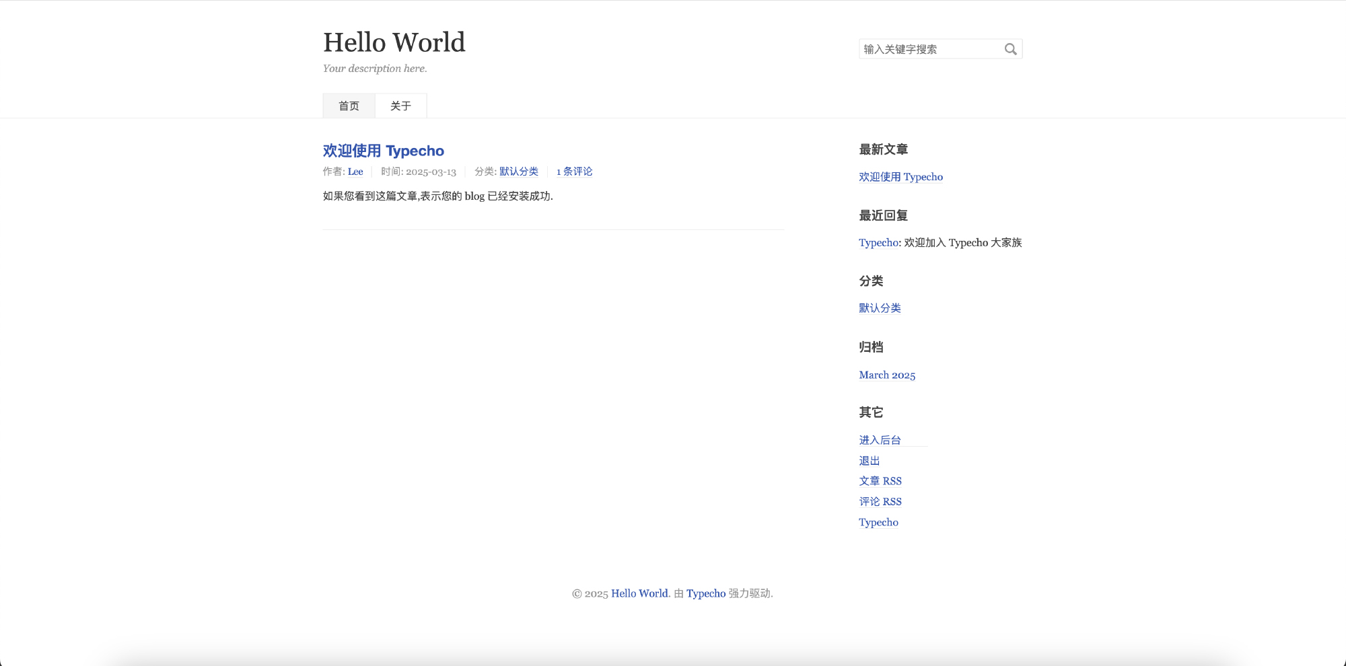Switch to the 关于 navigation tab
The image size is (1346, 666).
point(400,106)
